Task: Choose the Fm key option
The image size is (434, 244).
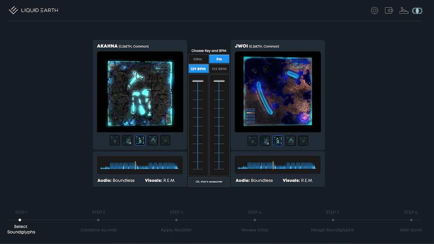Action: [x=219, y=59]
